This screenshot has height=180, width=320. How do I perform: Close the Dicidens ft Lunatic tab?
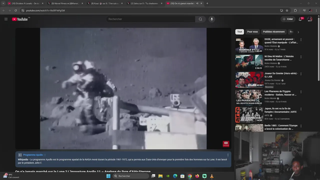42,3
